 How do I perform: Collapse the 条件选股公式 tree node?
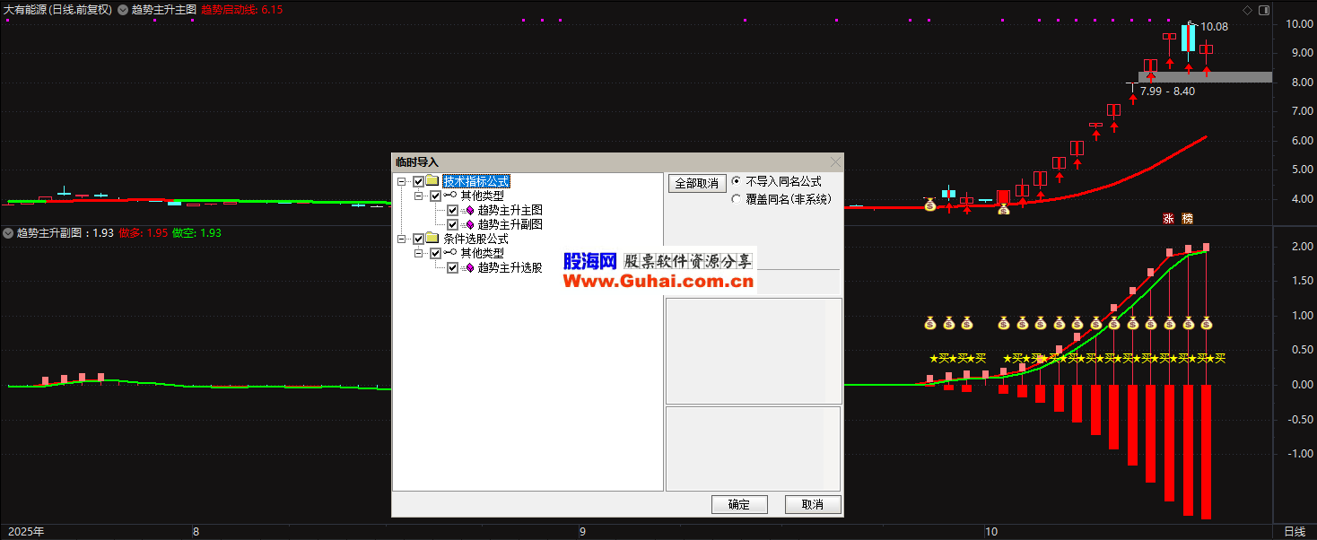(x=401, y=240)
